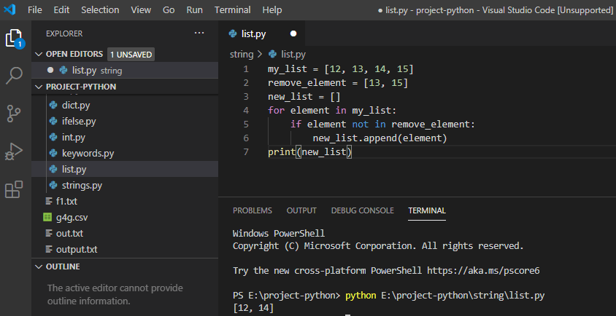Open strings.py from the file tree

point(82,186)
